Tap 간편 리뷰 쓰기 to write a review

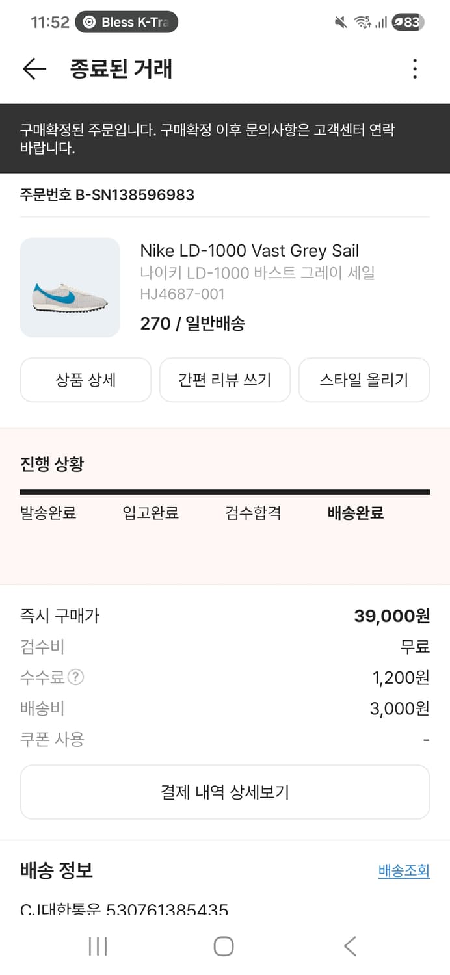point(224,380)
